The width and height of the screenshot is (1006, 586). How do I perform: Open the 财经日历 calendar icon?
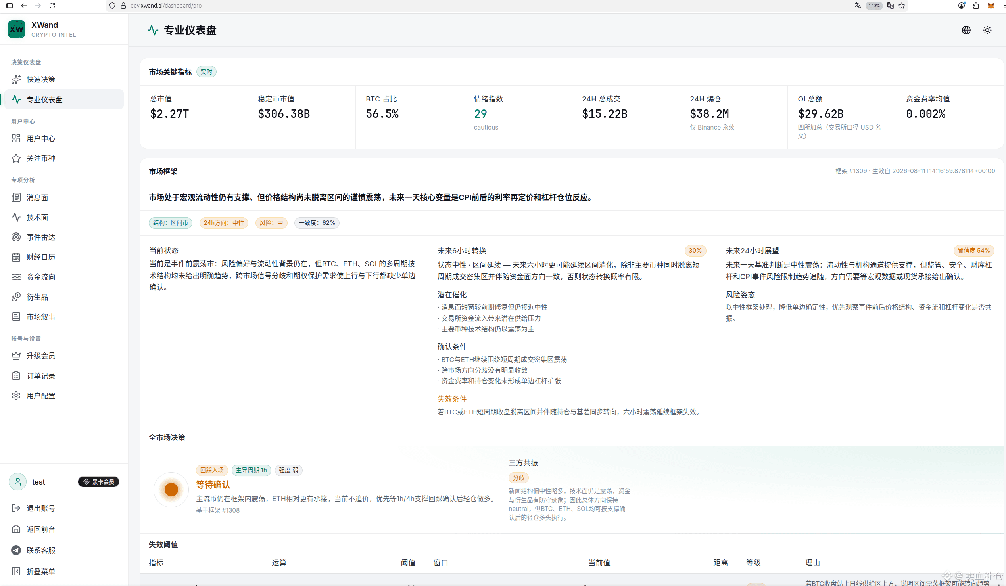click(x=16, y=257)
